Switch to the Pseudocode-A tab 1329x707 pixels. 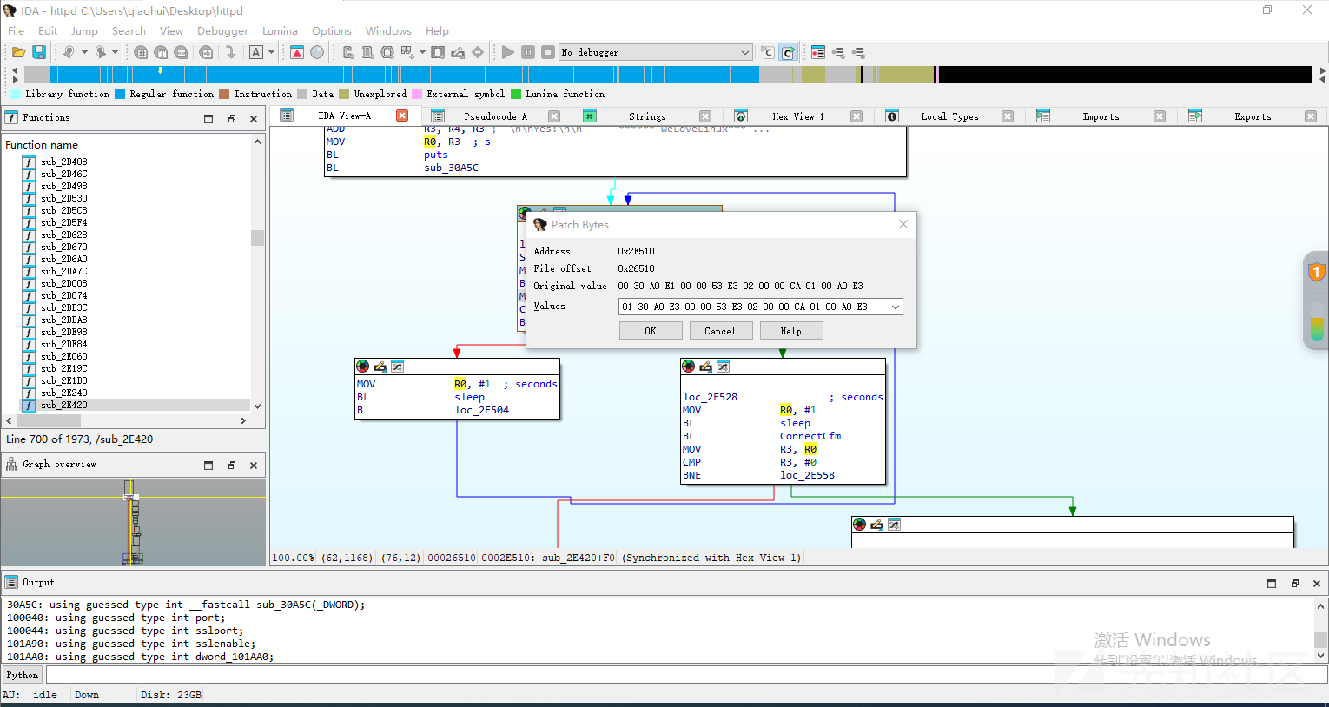(495, 116)
